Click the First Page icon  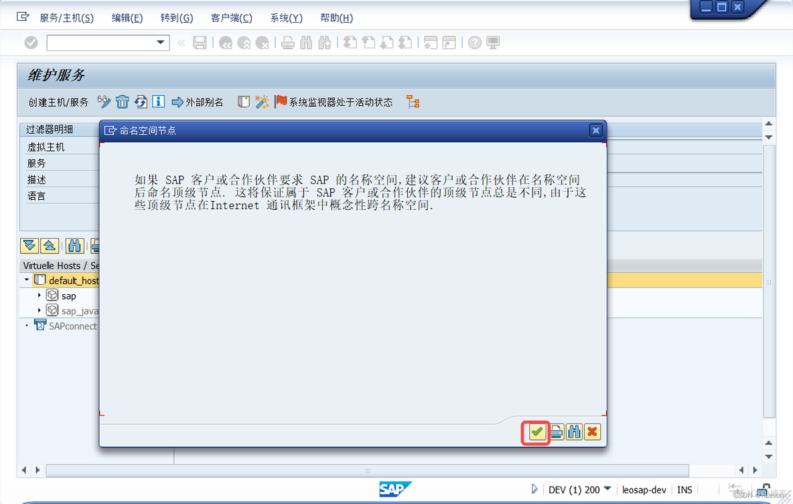(350, 43)
